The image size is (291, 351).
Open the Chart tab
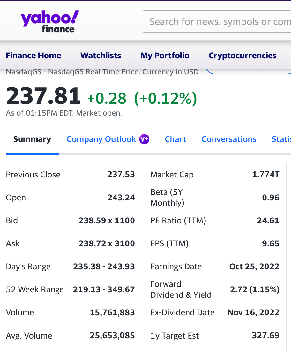point(175,139)
